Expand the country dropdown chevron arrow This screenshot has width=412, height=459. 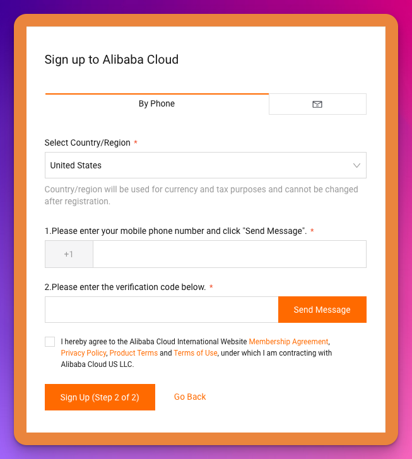(x=356, y=165)
